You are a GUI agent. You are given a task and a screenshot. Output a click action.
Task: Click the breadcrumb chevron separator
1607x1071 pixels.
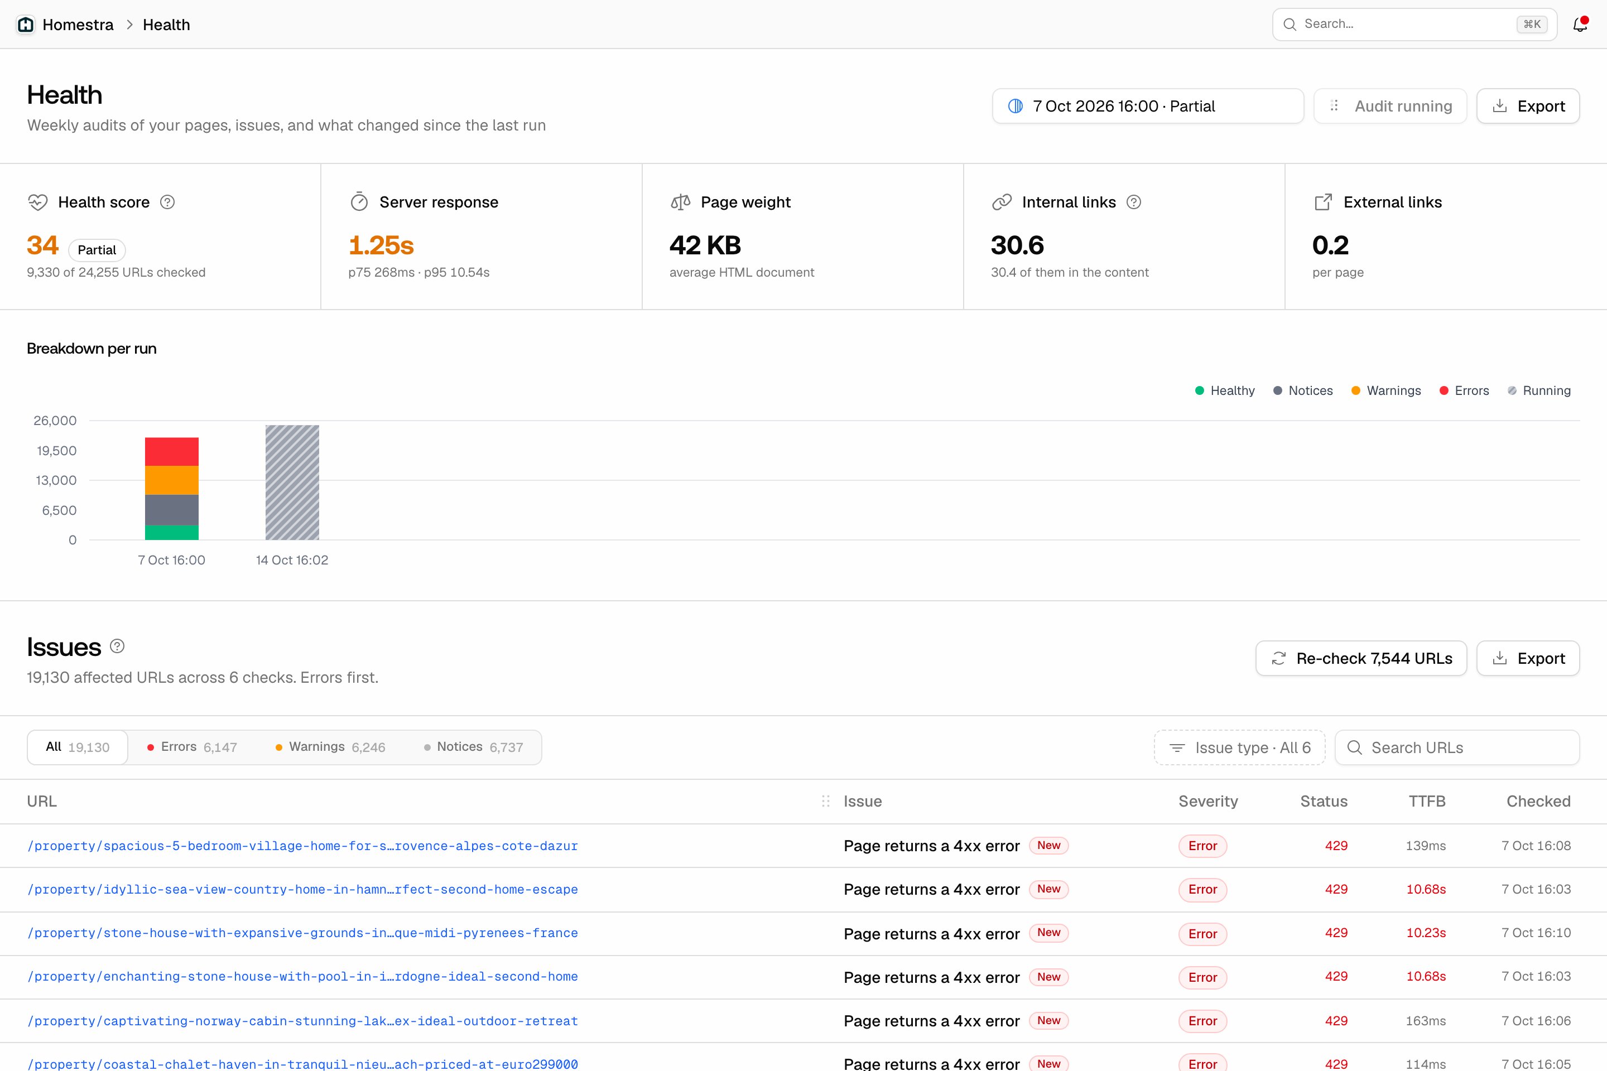coord(129,25)
